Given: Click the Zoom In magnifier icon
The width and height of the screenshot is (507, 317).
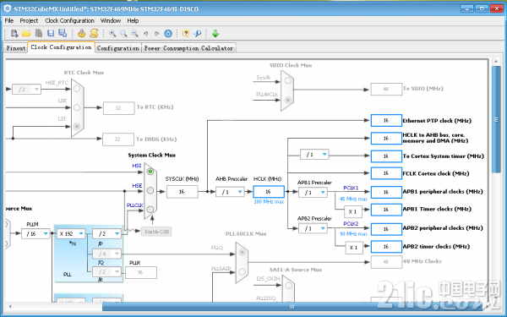Looking at the screenshot, I should 112,33.
